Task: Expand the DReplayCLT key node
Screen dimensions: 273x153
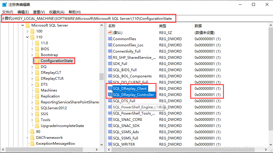Action: click(32, 73)
